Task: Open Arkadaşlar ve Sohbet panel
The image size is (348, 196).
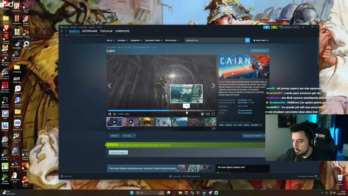Action: [307, 176]
